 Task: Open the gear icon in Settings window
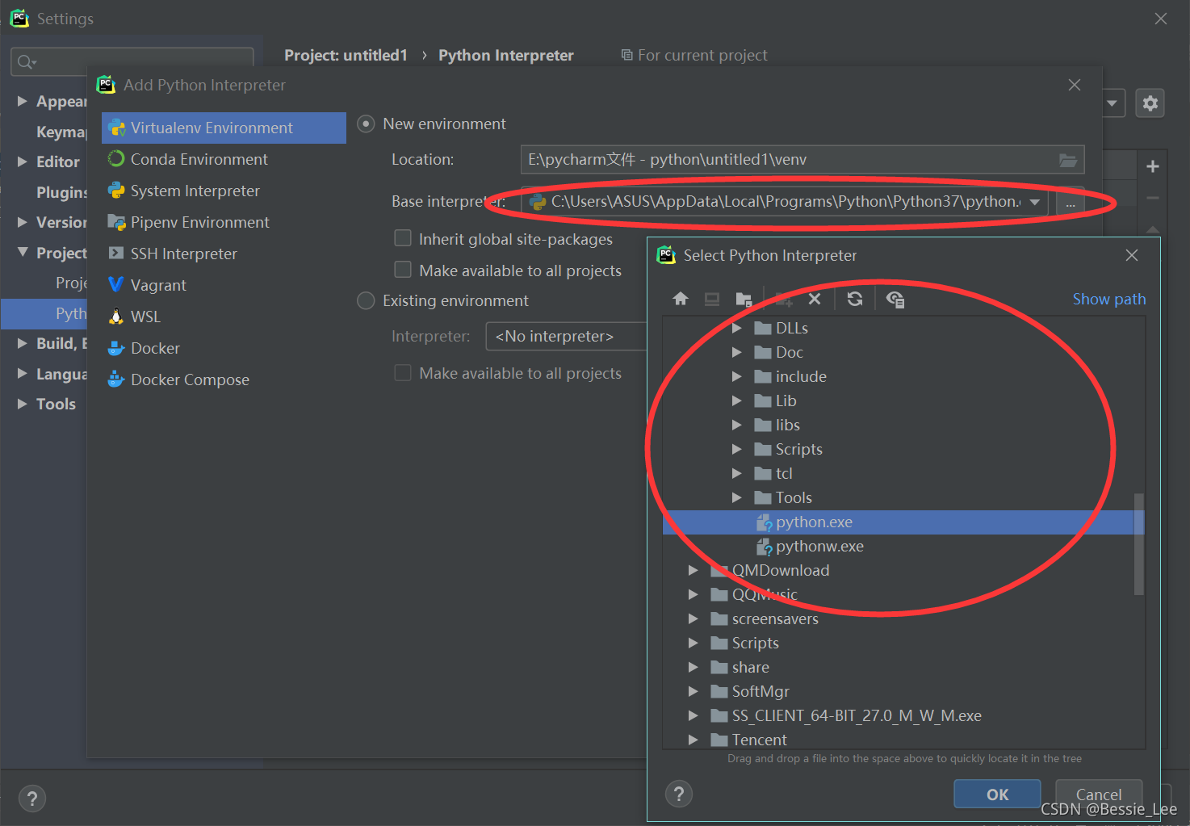click(x=1150, y=103)
